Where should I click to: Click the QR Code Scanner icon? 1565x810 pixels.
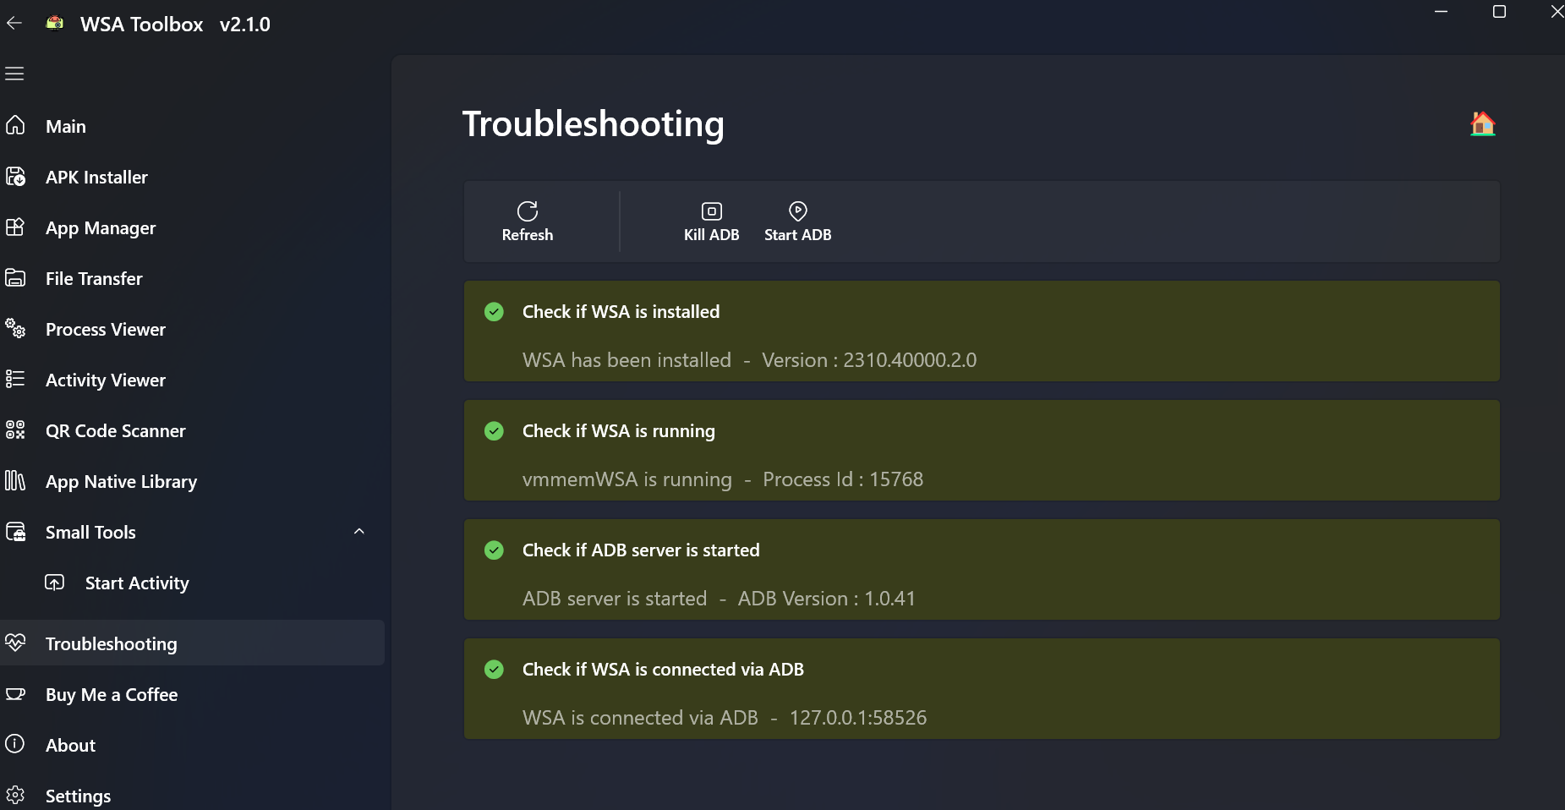15,430
